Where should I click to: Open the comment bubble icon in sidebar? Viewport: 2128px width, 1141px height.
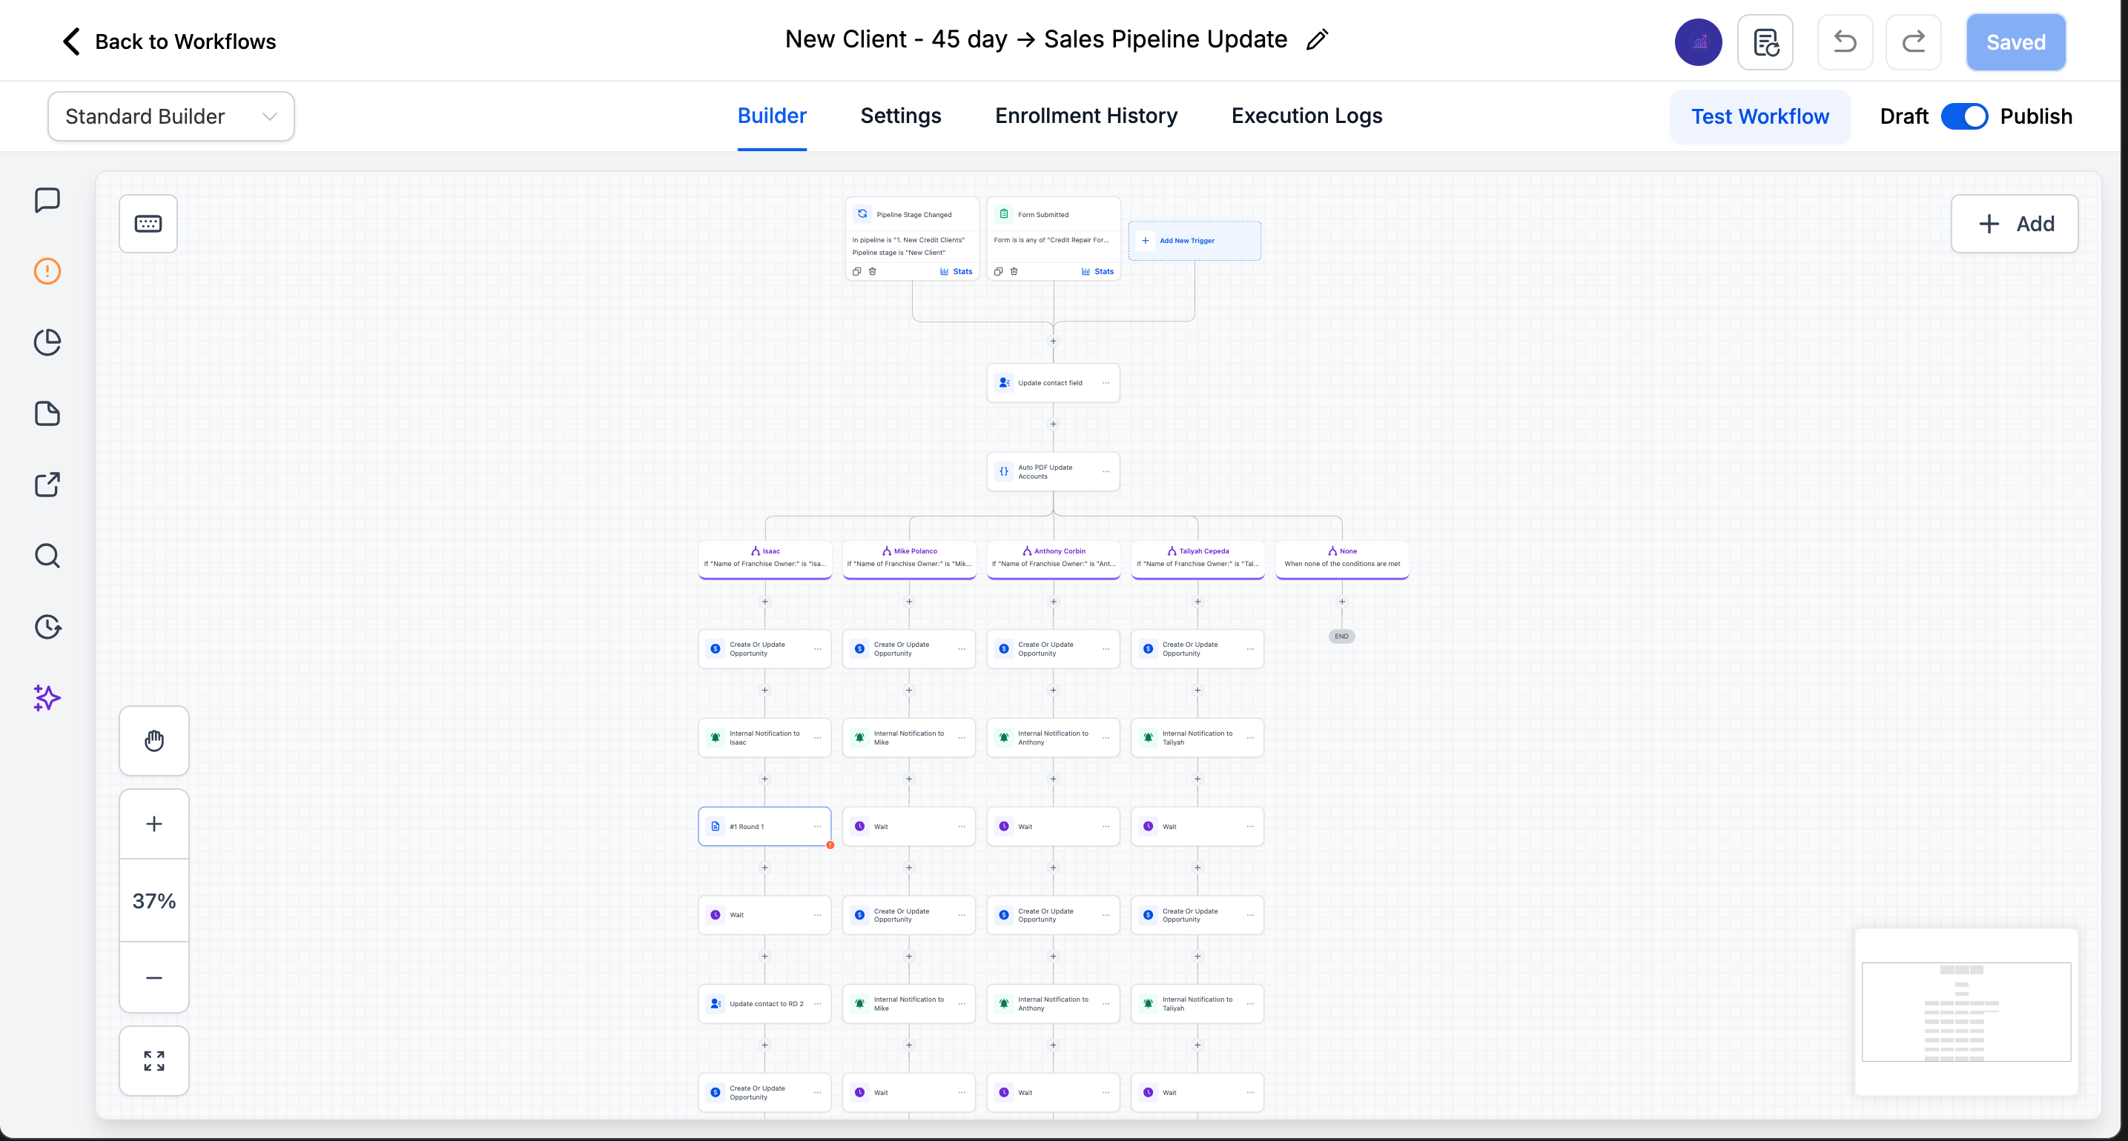pyautogui.click(x=47, y=199)
